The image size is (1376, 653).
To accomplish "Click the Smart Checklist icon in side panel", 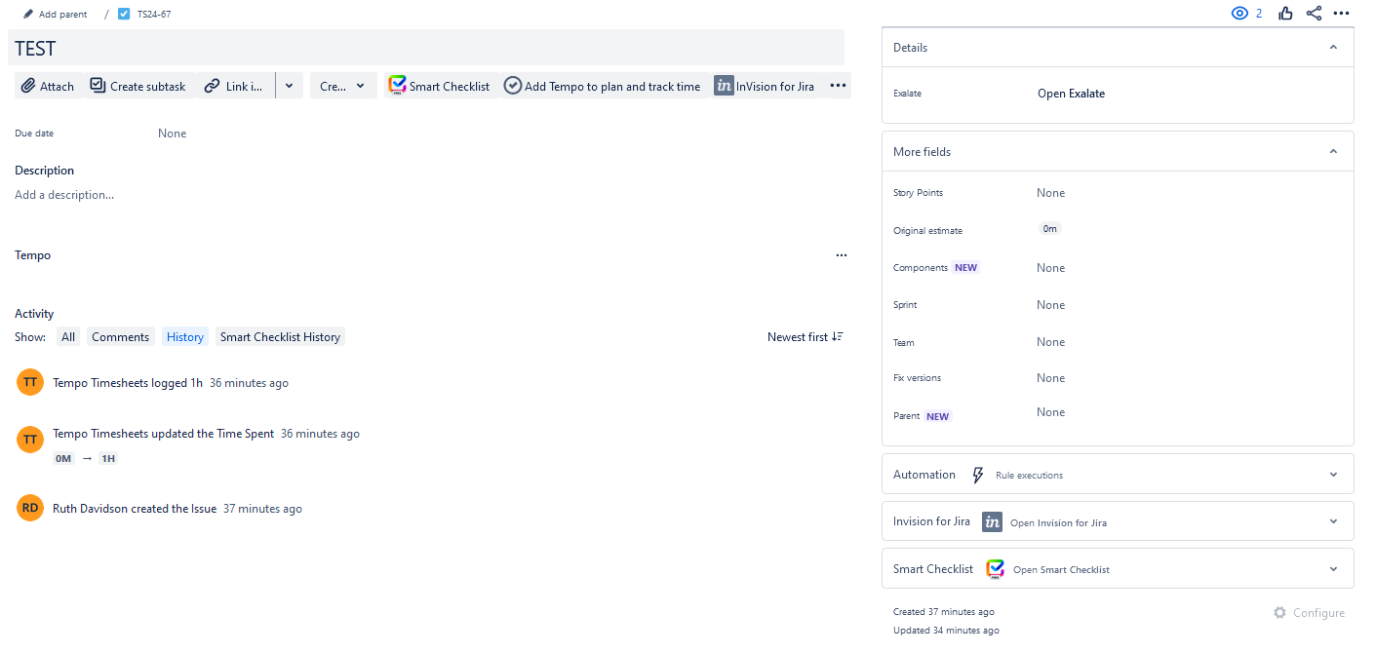I will (x=995, y=569).
